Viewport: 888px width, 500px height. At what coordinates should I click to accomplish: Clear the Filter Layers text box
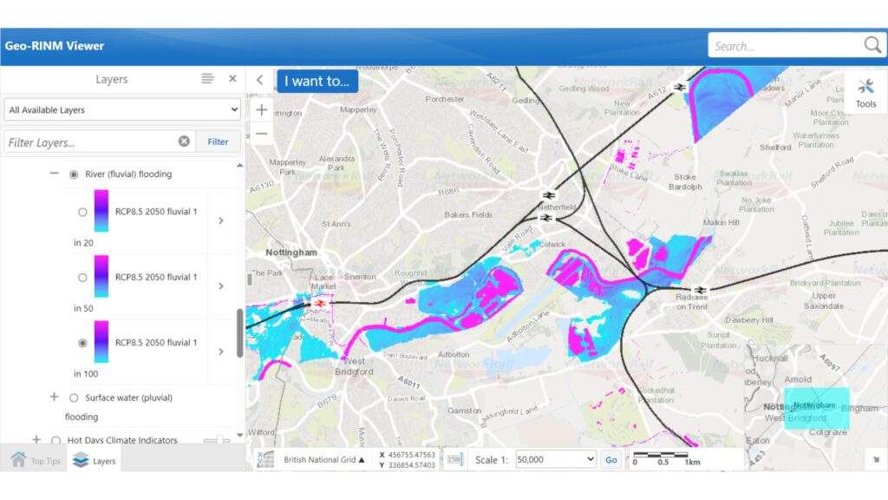click(184, 141)
